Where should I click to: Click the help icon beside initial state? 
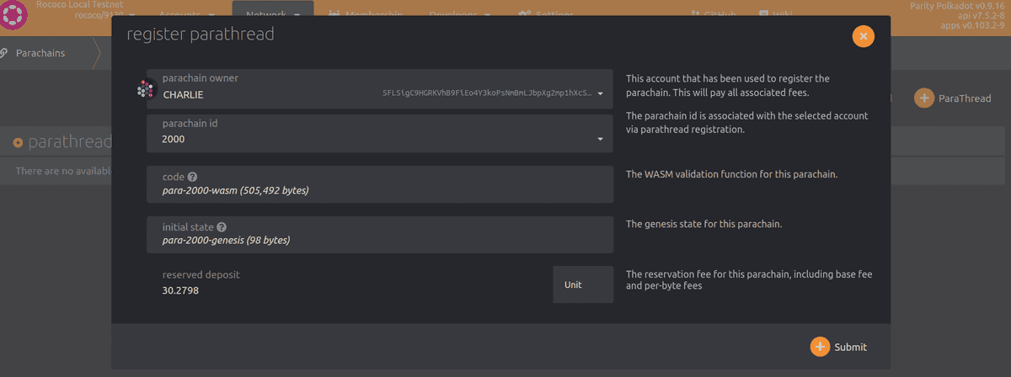[222, 227]
